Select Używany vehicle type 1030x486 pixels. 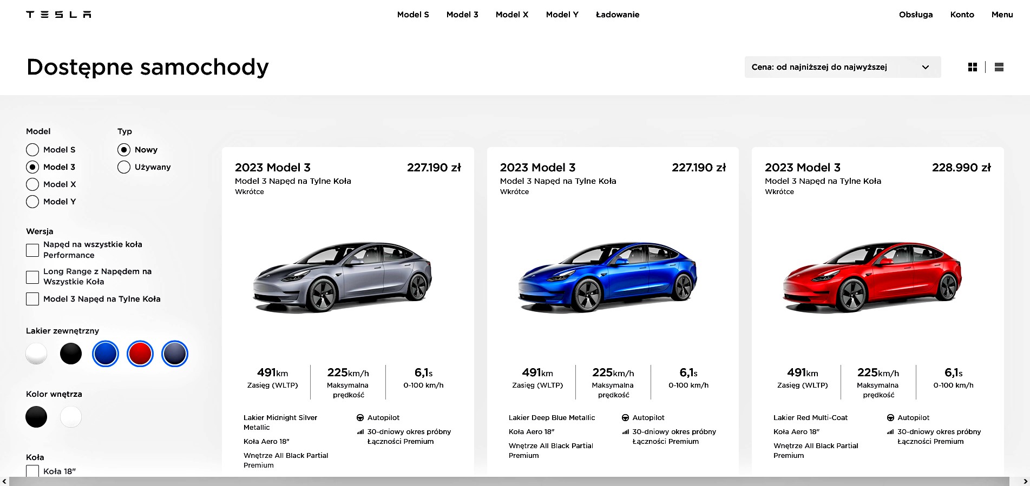(124, 167)
